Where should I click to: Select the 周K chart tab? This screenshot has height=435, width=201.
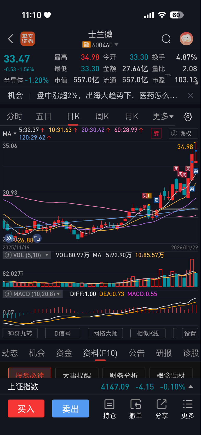click(x=102, y=117)
